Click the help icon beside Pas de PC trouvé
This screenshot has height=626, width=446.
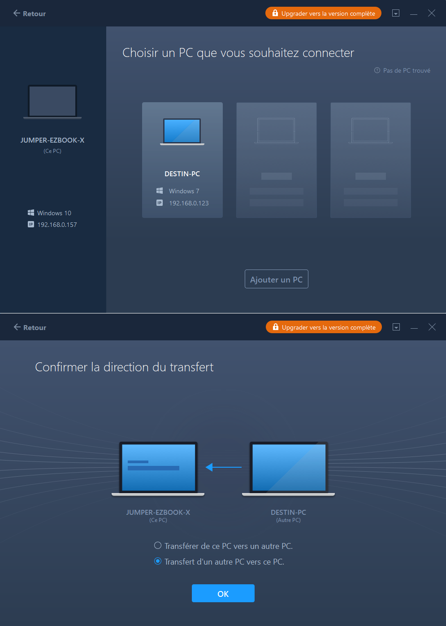pos(377,70)
